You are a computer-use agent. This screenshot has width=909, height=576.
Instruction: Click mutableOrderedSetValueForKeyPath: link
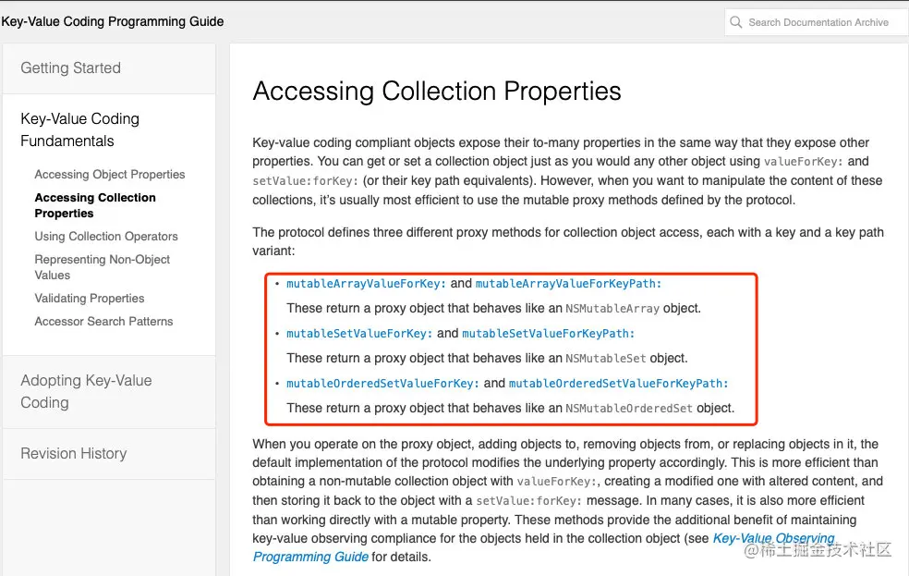coord(619,384)
